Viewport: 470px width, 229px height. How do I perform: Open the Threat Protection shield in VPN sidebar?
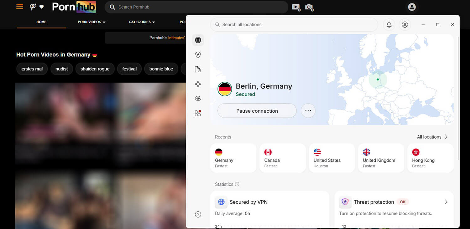[x=198, y=55]
